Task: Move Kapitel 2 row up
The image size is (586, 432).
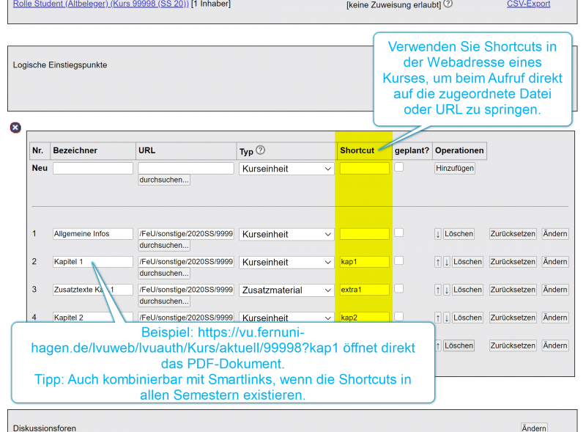Action: tap(437, 318)
